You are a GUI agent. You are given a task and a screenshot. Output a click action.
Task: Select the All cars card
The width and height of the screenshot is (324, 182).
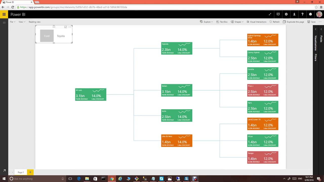point(91,95)
